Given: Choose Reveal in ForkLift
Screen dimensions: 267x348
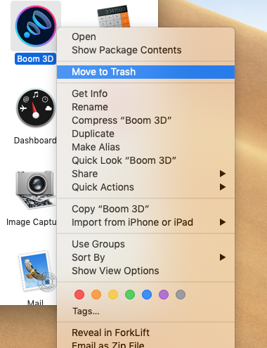Looking at the screenshot, I should (x=145, y=333).
